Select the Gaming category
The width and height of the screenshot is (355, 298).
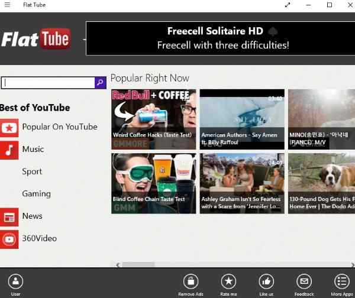click(x=37, y=194)
